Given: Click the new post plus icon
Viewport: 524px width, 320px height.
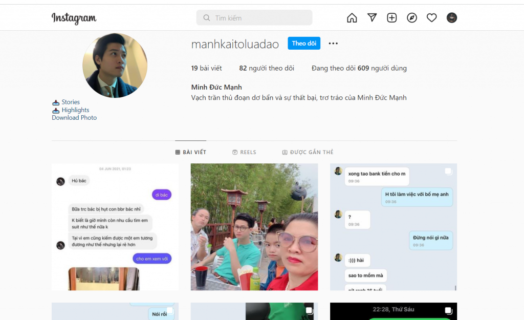Looking at the screenshot, I should pyautogui.click(x=392, y=18).
